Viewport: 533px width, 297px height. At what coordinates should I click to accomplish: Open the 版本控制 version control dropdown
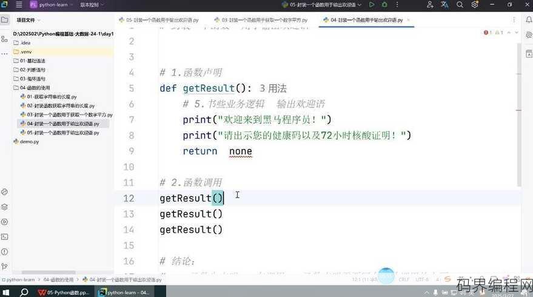[x=92, y=5]
